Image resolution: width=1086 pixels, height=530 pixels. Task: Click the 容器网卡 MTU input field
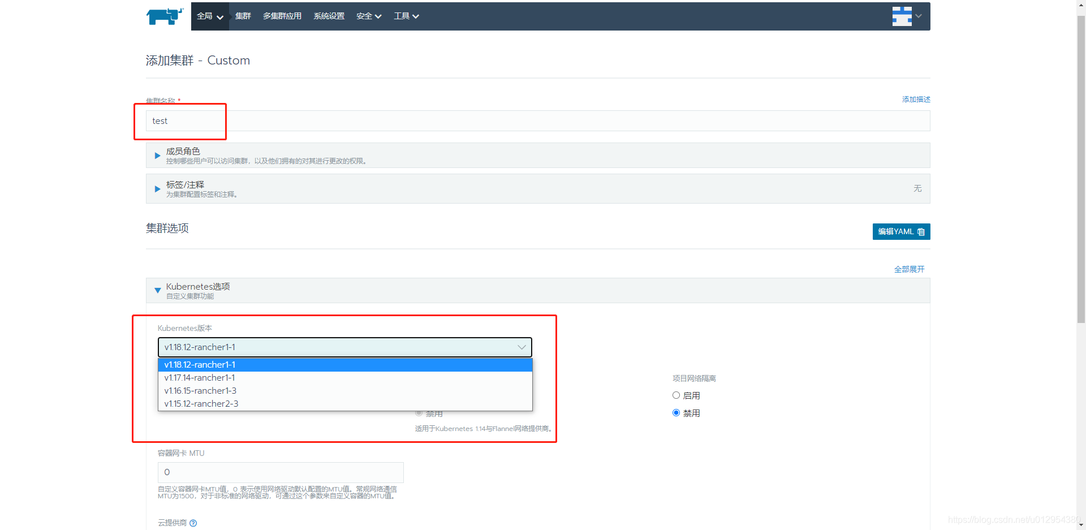[281, 472]
